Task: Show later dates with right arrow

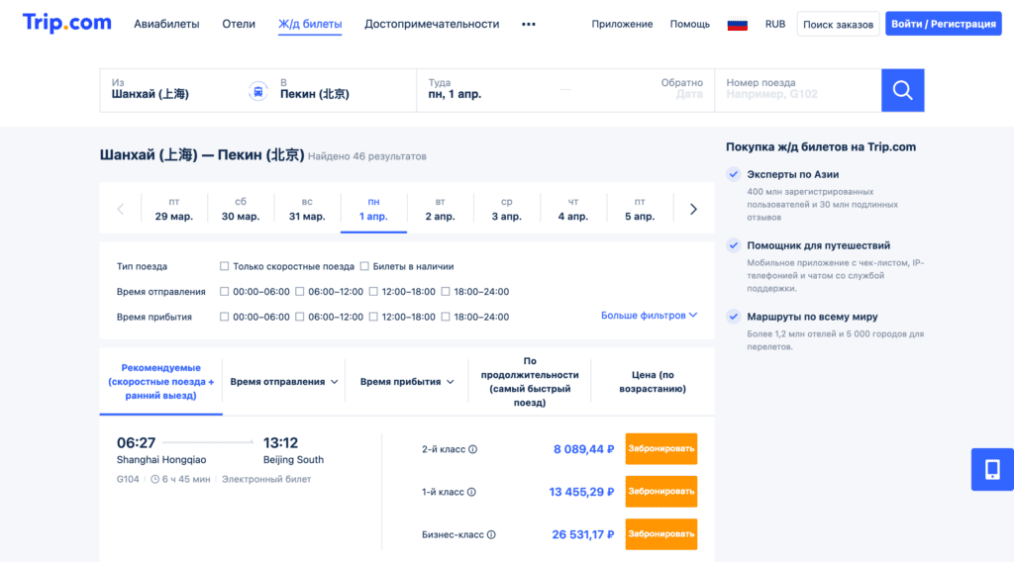Action: click(693, 210)
